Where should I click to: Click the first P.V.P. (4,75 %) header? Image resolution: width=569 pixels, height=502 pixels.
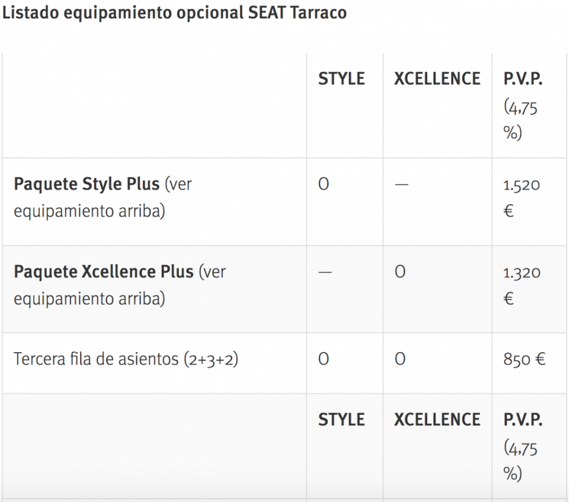click(522, 106)
